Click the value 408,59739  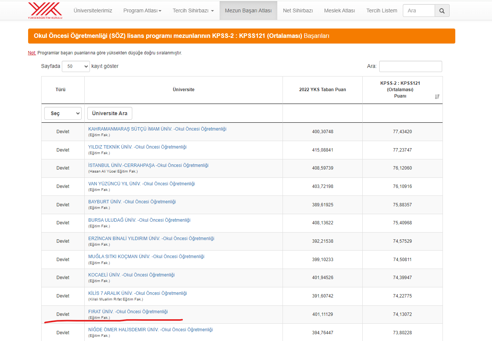point(323,168)
